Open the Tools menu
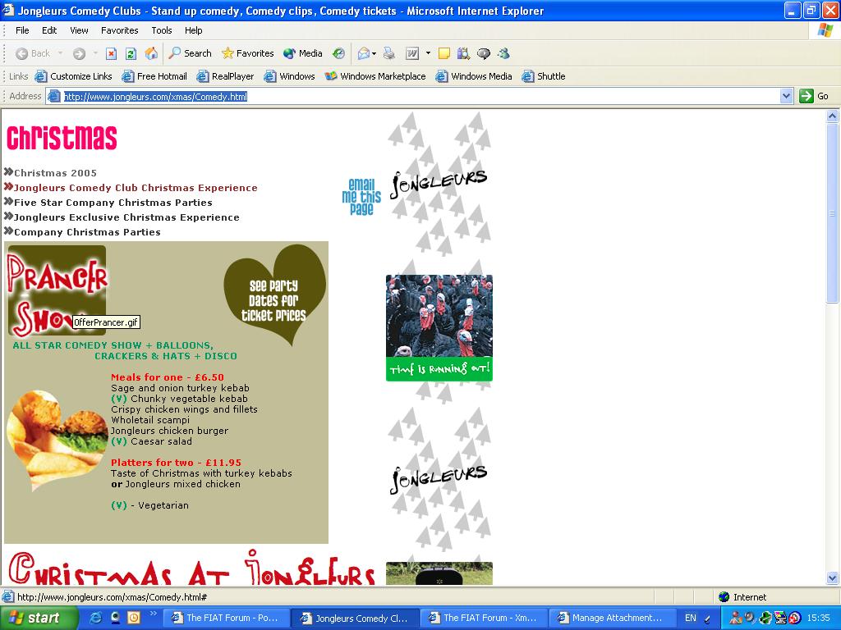 tap(162, 30)
